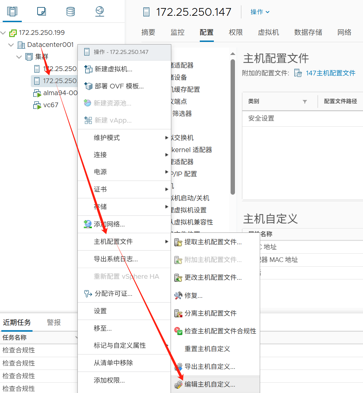363x393 pixels.
Task: Select 移至 menu entry
Action: (x=124, y=328)
